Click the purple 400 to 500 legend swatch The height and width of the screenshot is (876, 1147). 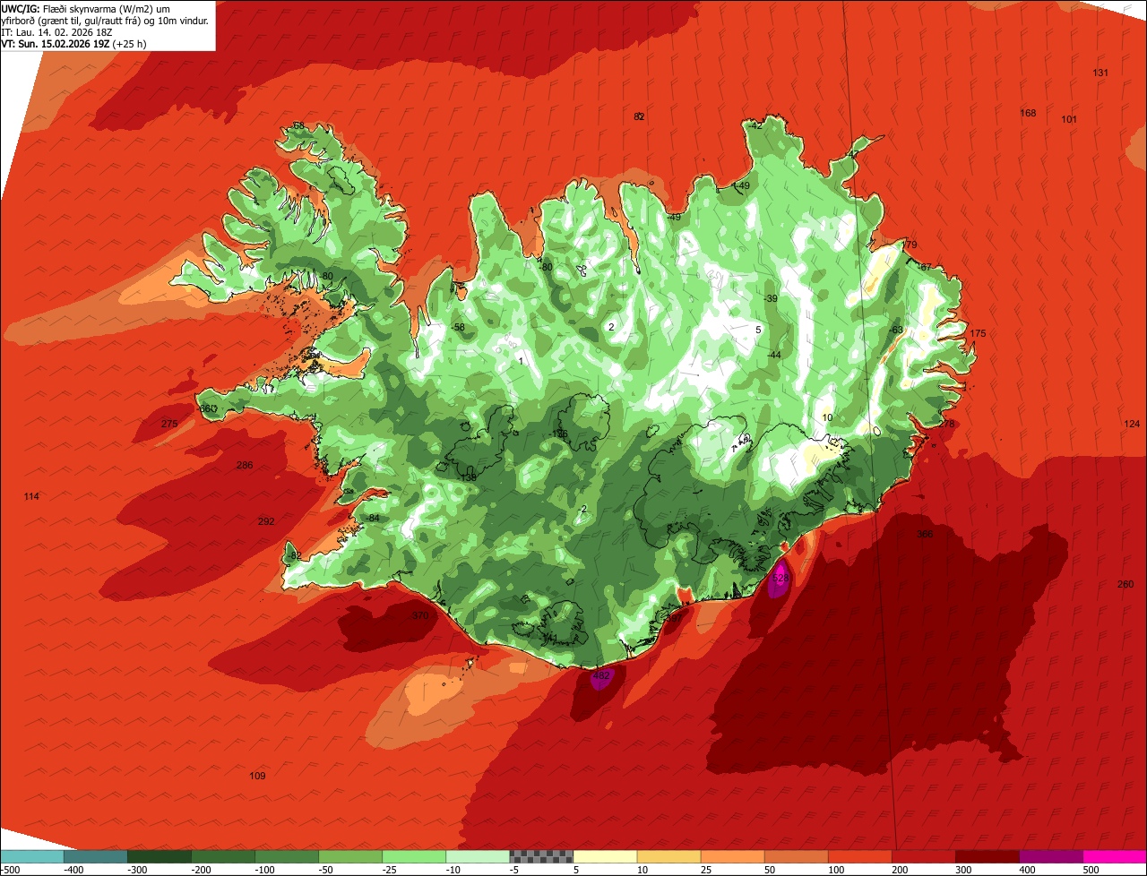pyautogui.click(x=1050, y=855)
